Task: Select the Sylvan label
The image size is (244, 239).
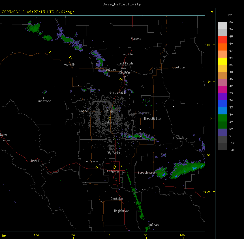Action: 110,70
